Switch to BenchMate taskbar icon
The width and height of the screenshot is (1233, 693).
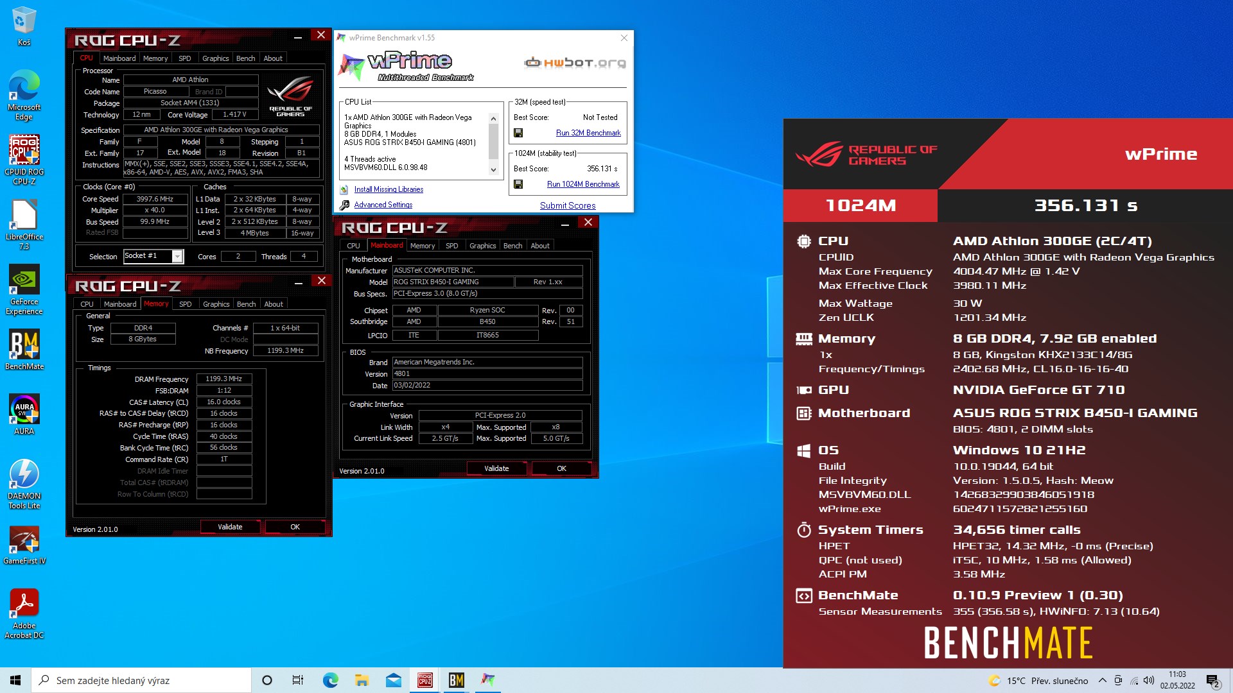coord(456,680)
